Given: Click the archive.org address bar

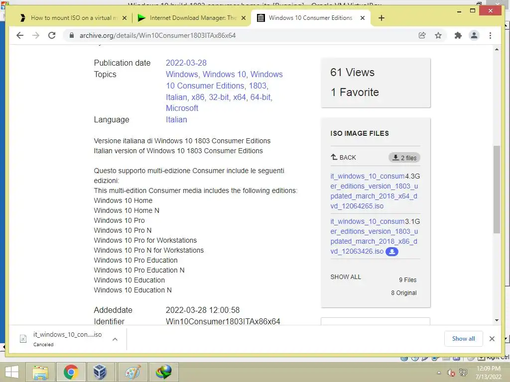Looking at the screenshot, I should tap(241, 35).
